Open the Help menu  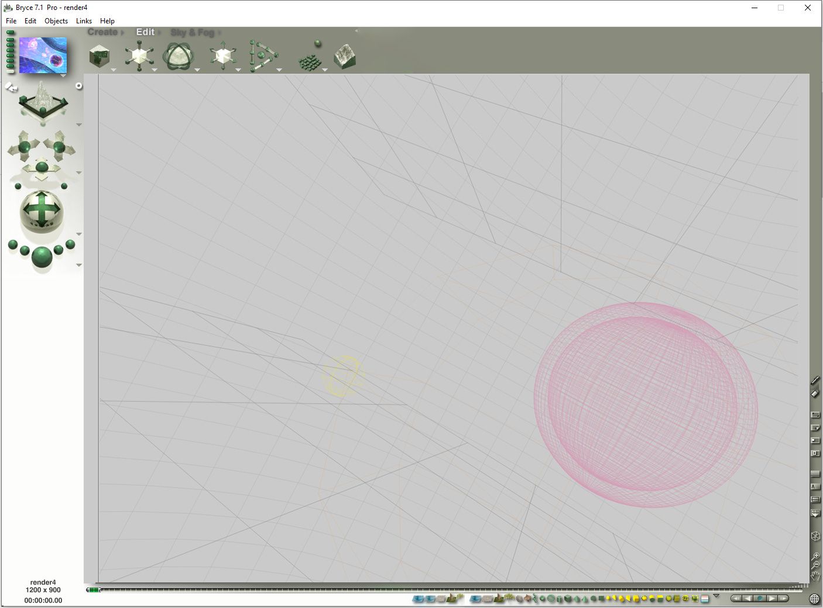[107, 20]
